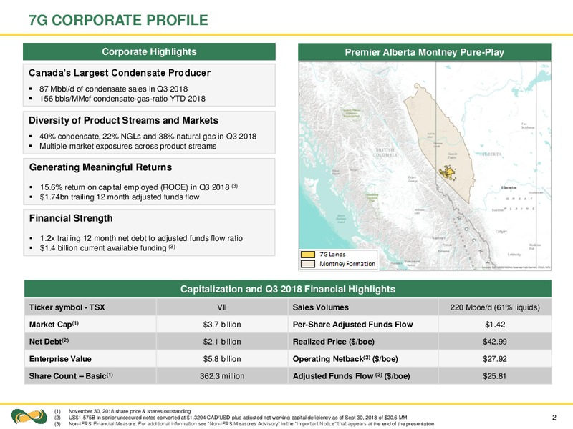573x429 pixels.
Task: Click the 'VII' ticker value cell
Action: click(222, 307)
